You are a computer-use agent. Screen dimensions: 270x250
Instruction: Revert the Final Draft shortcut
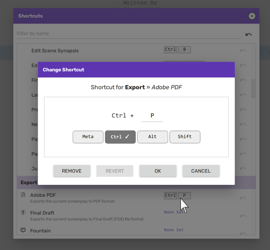point(243,216)
